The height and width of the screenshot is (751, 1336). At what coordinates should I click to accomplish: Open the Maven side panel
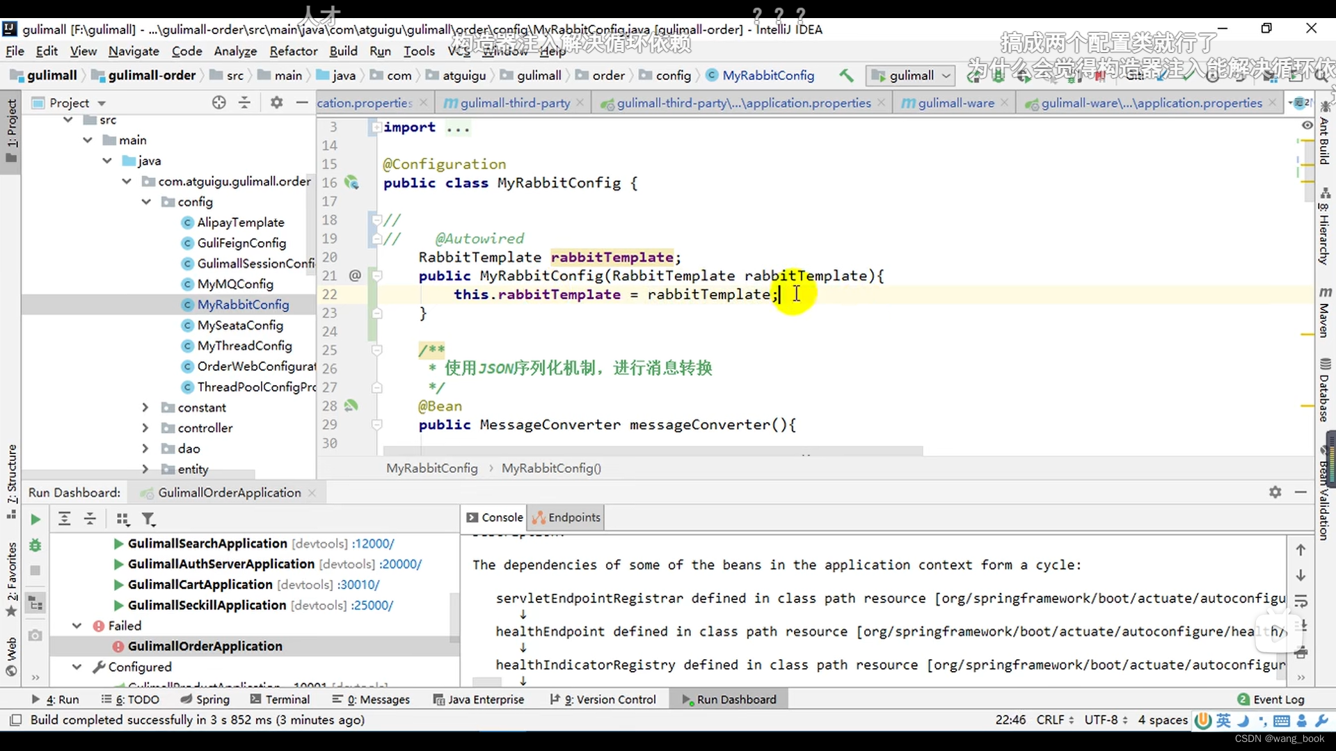[x=1325, y=312]
